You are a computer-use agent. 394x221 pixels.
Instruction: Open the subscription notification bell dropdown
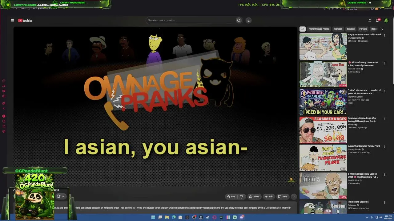click(x=61, y=196)
